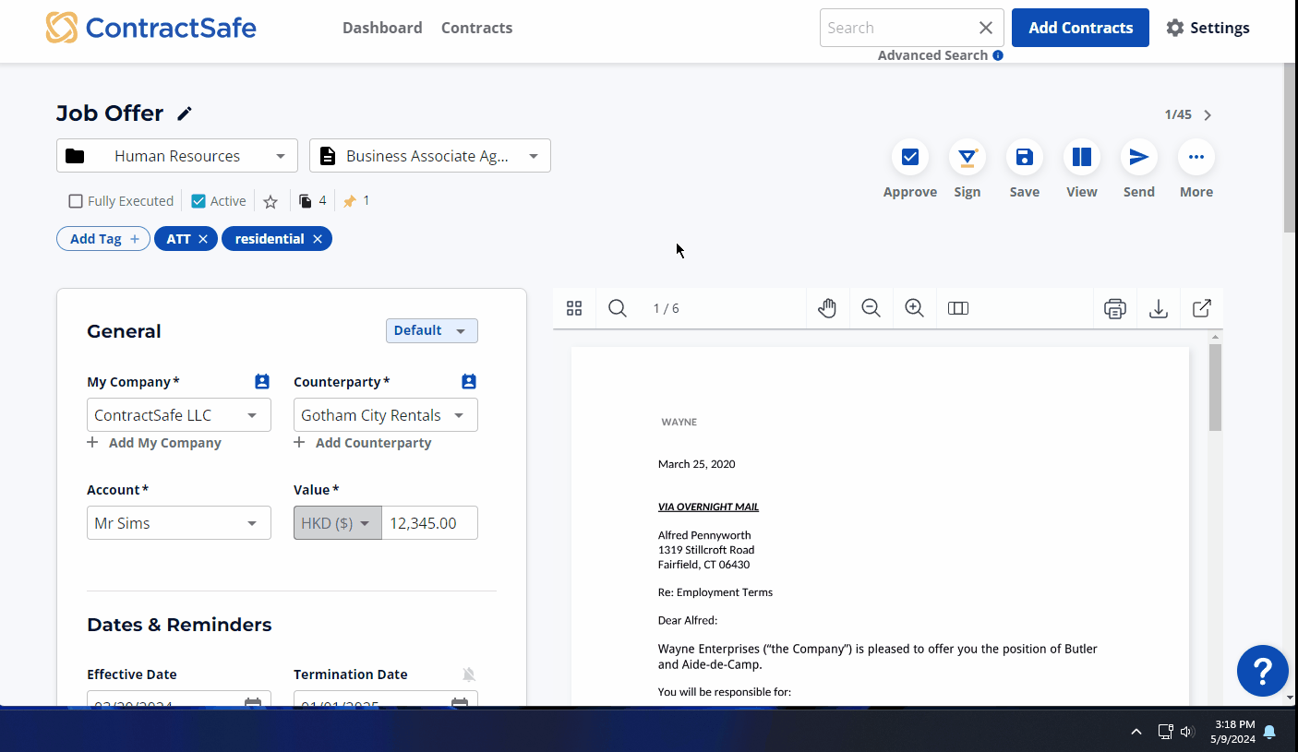The image size is (1298, 752).
Task: Edit the Job Offer title pencil
Action: click(185, 113)
